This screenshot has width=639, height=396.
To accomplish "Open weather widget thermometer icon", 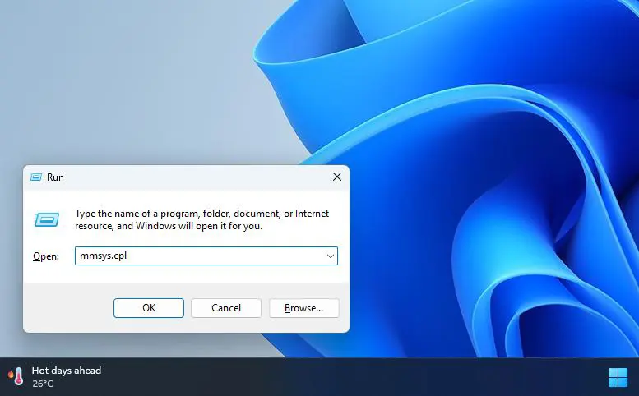I will coord(16,376).
